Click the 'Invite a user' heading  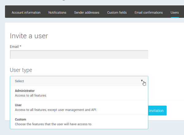tap(29, 36)
